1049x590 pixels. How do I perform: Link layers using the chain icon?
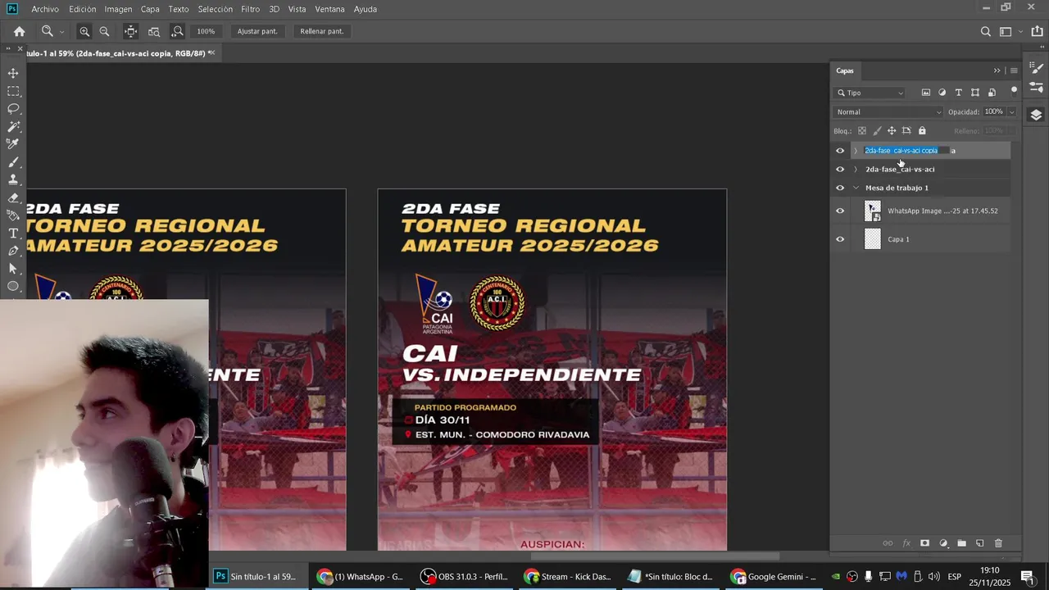point(888,543)
